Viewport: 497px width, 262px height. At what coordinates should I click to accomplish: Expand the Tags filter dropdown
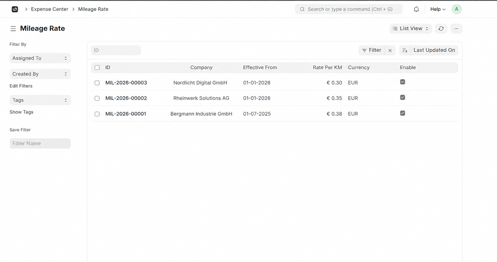pos(40,100)
